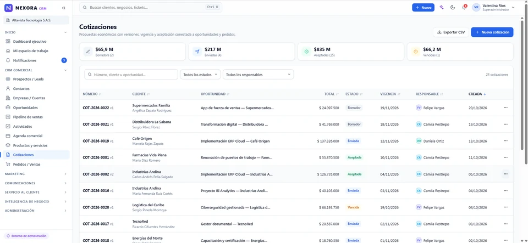Create a Nueva cotización
Screen dimensions: 528x243
(x=492, y=32)
